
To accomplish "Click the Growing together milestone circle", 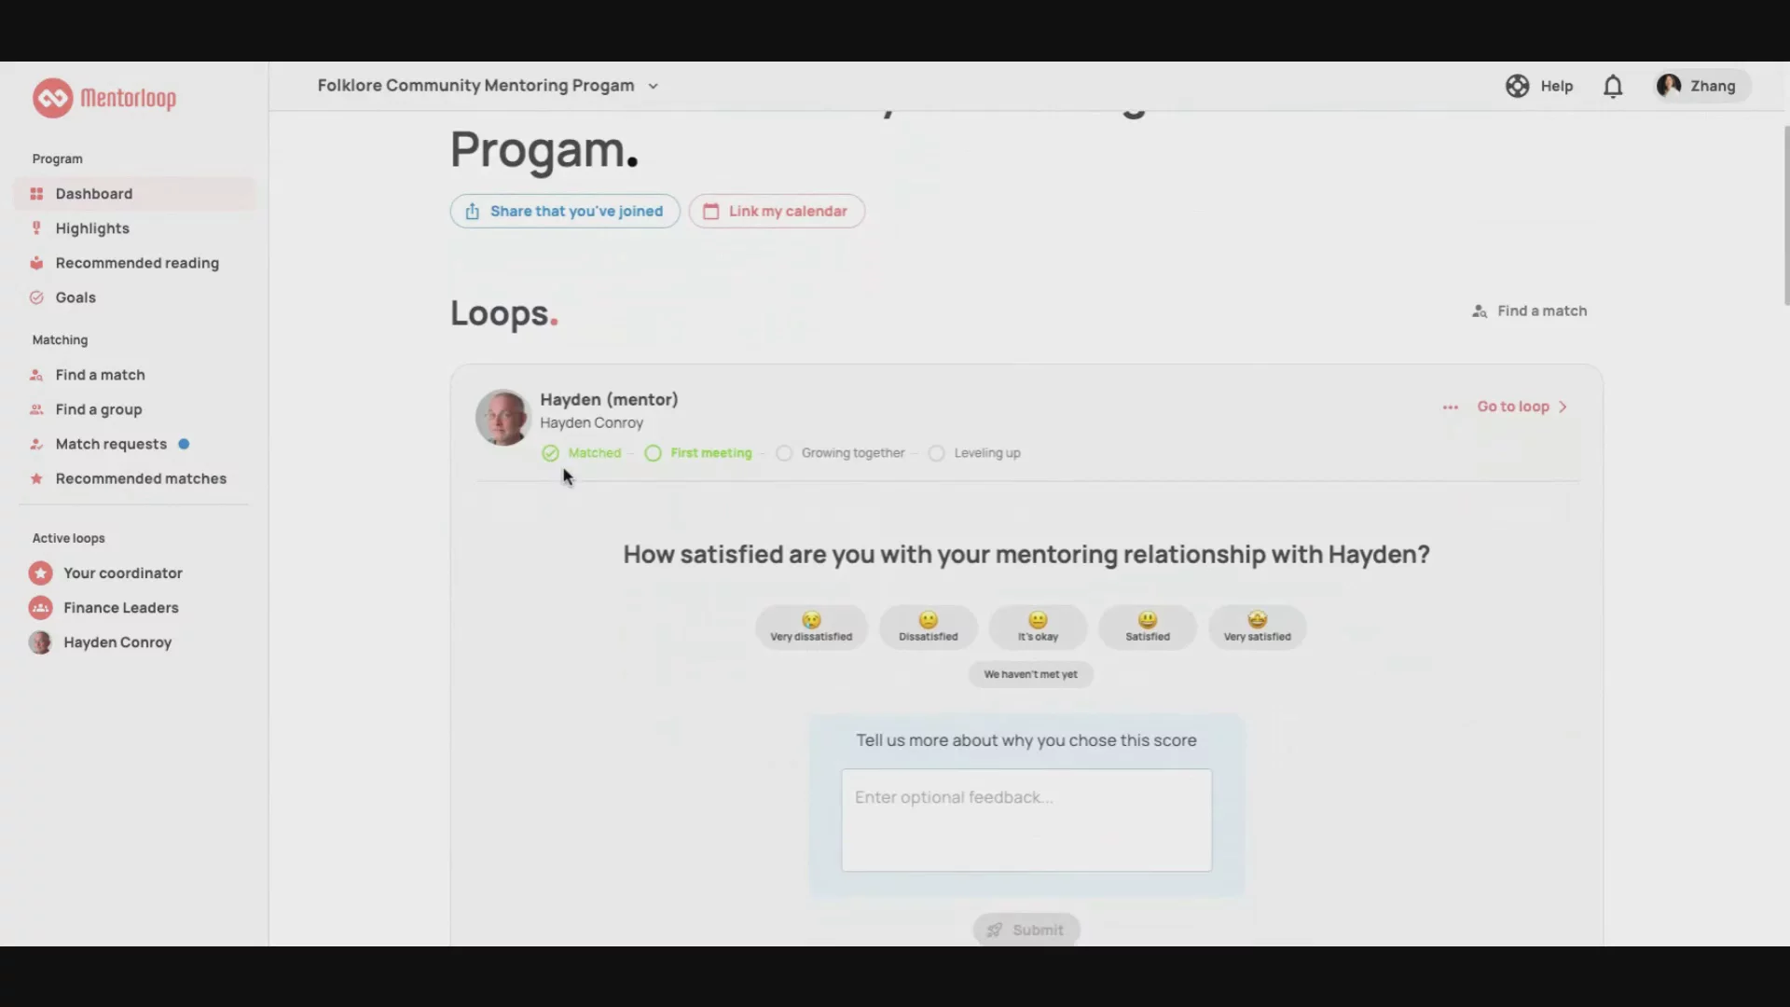I will [784, 453].
